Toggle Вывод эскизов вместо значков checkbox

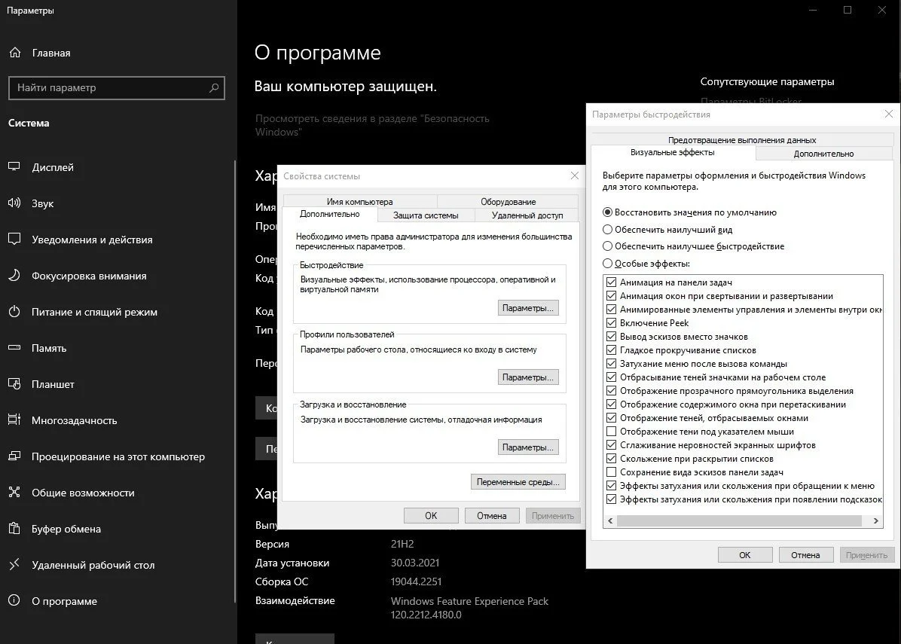612,337
